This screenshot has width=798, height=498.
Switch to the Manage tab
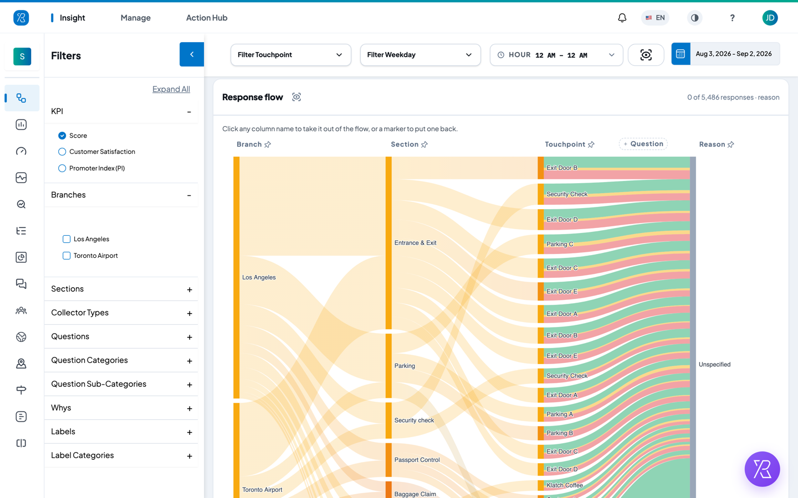pyautogui.click(x=136, y=18)
